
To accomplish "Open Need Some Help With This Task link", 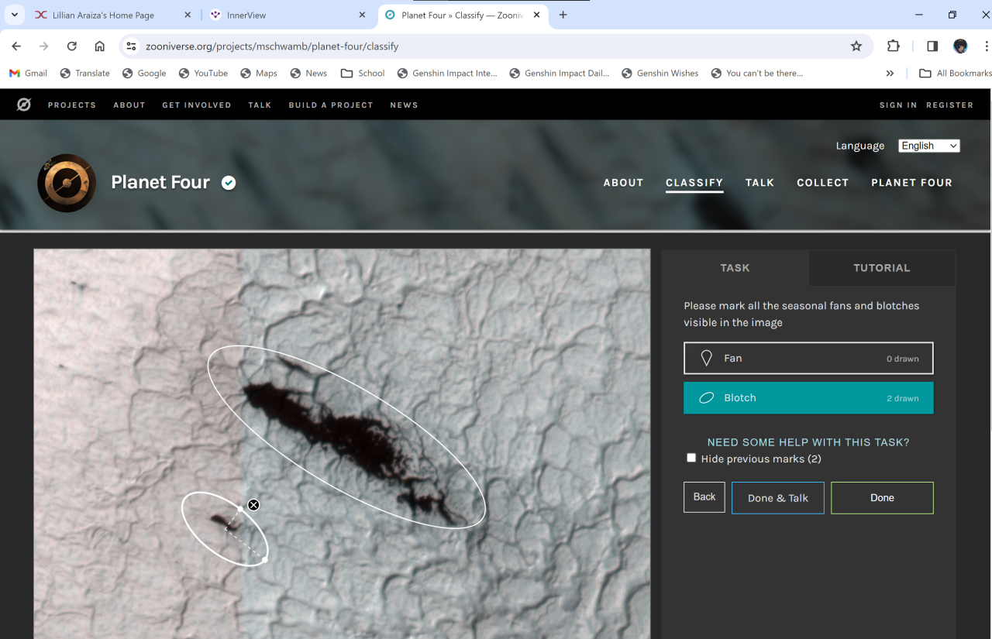I will [x=808, y=442].
